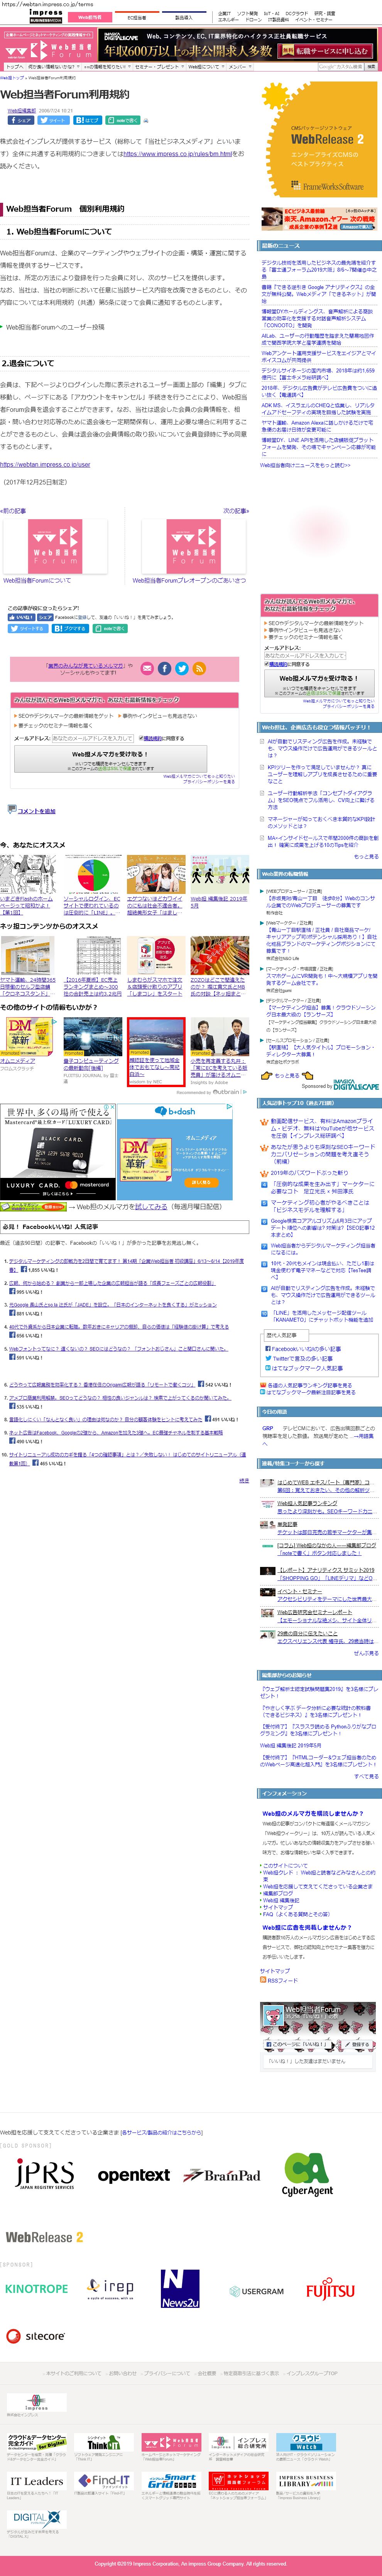Screen dimensions: 382x2576
Task: Click the USERGRAM sponsor logo
Action: [x=257, y=2290]
